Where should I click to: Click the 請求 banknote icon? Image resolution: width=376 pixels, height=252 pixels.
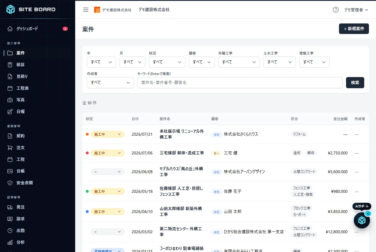[x=10, y=219]
